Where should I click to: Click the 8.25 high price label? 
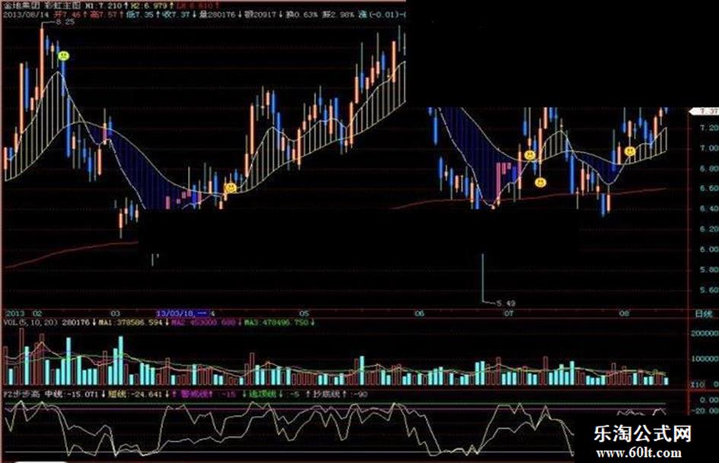coord(65,22)
